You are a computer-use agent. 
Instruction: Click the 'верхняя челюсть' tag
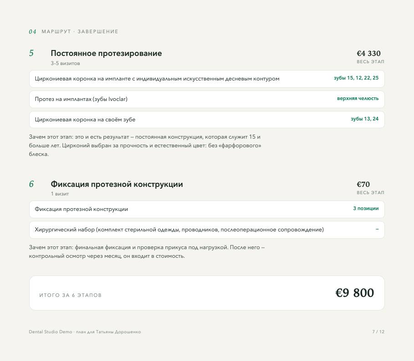tap(358, 98)
